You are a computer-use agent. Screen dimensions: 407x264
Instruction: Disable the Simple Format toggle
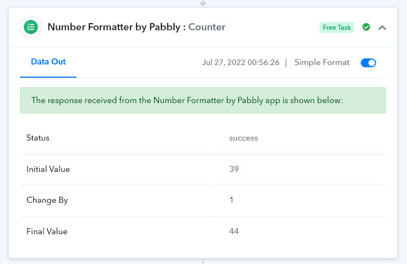pos(368,63)
